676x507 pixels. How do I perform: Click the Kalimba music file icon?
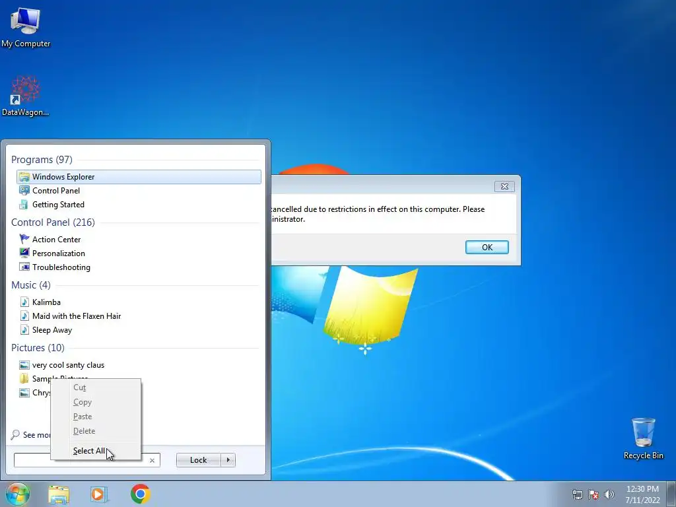[24, 302]
